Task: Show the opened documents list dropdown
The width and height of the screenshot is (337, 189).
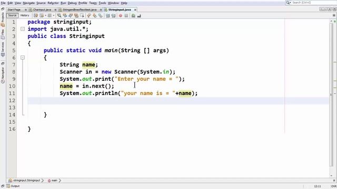Action: pyautogui.click(x=330, y=9)
